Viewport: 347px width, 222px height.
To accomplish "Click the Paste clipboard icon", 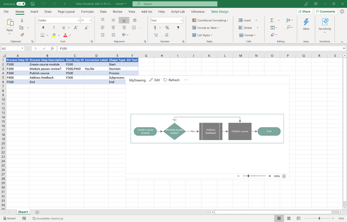I will click(10, 22).
